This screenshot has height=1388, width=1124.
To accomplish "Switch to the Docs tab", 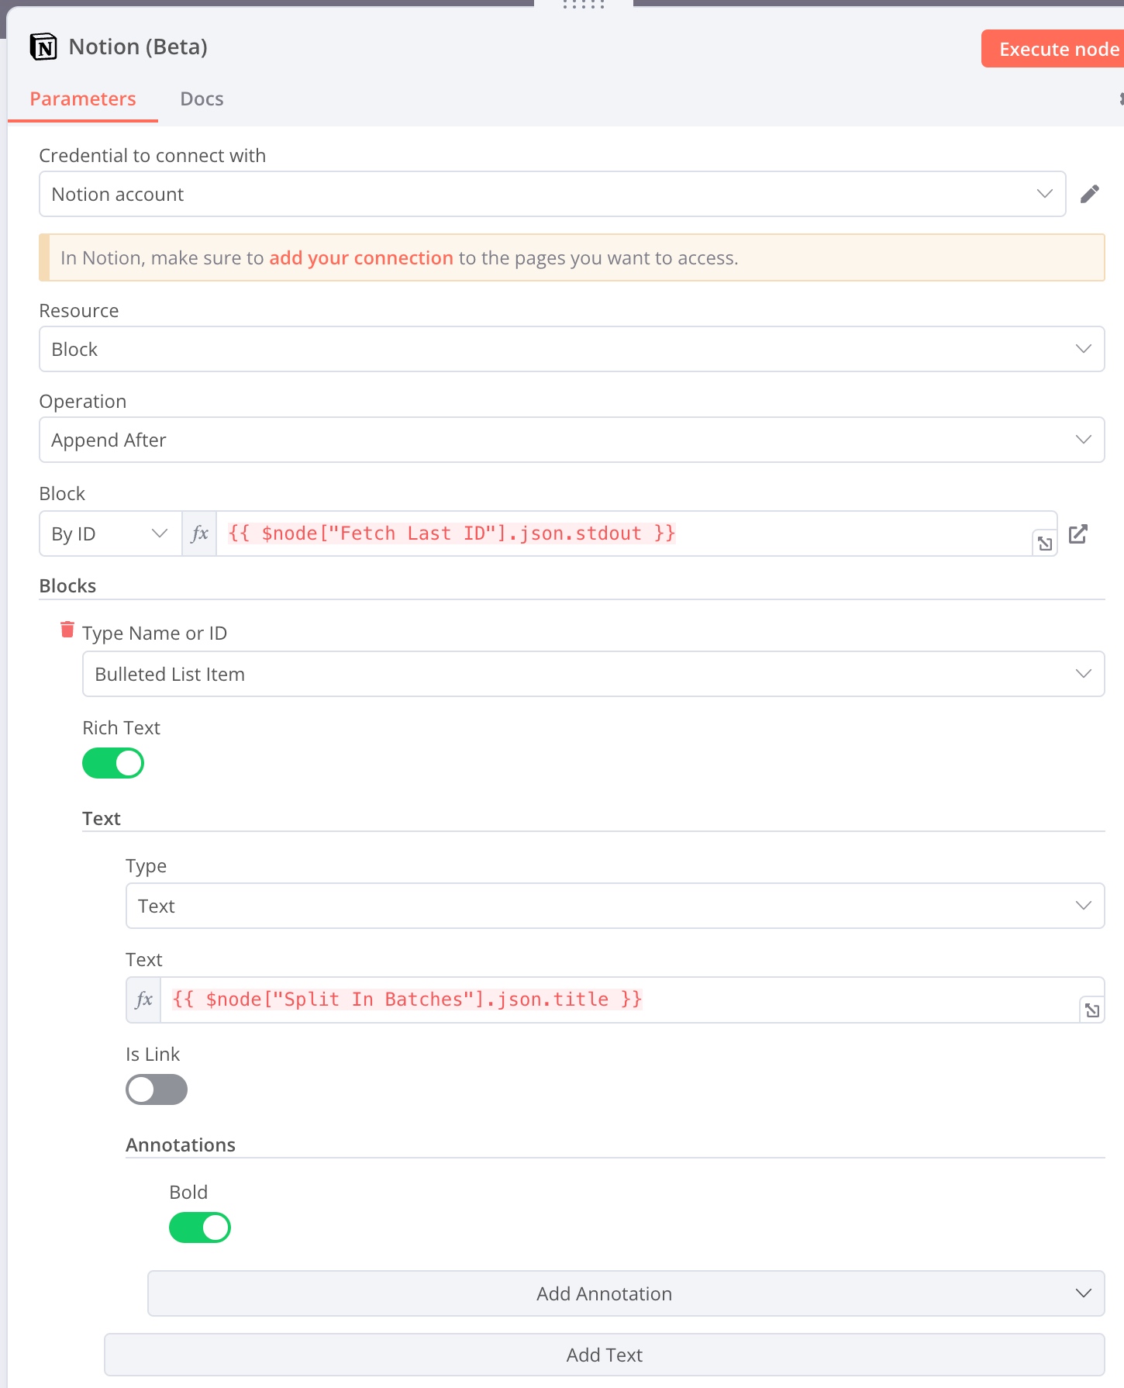I will pos(202,99).
